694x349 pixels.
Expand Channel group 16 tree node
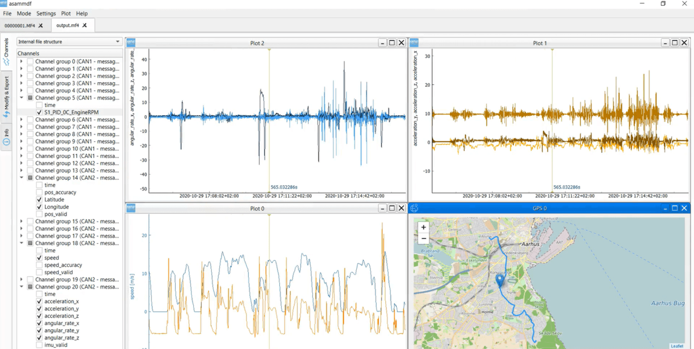point(21,229)
